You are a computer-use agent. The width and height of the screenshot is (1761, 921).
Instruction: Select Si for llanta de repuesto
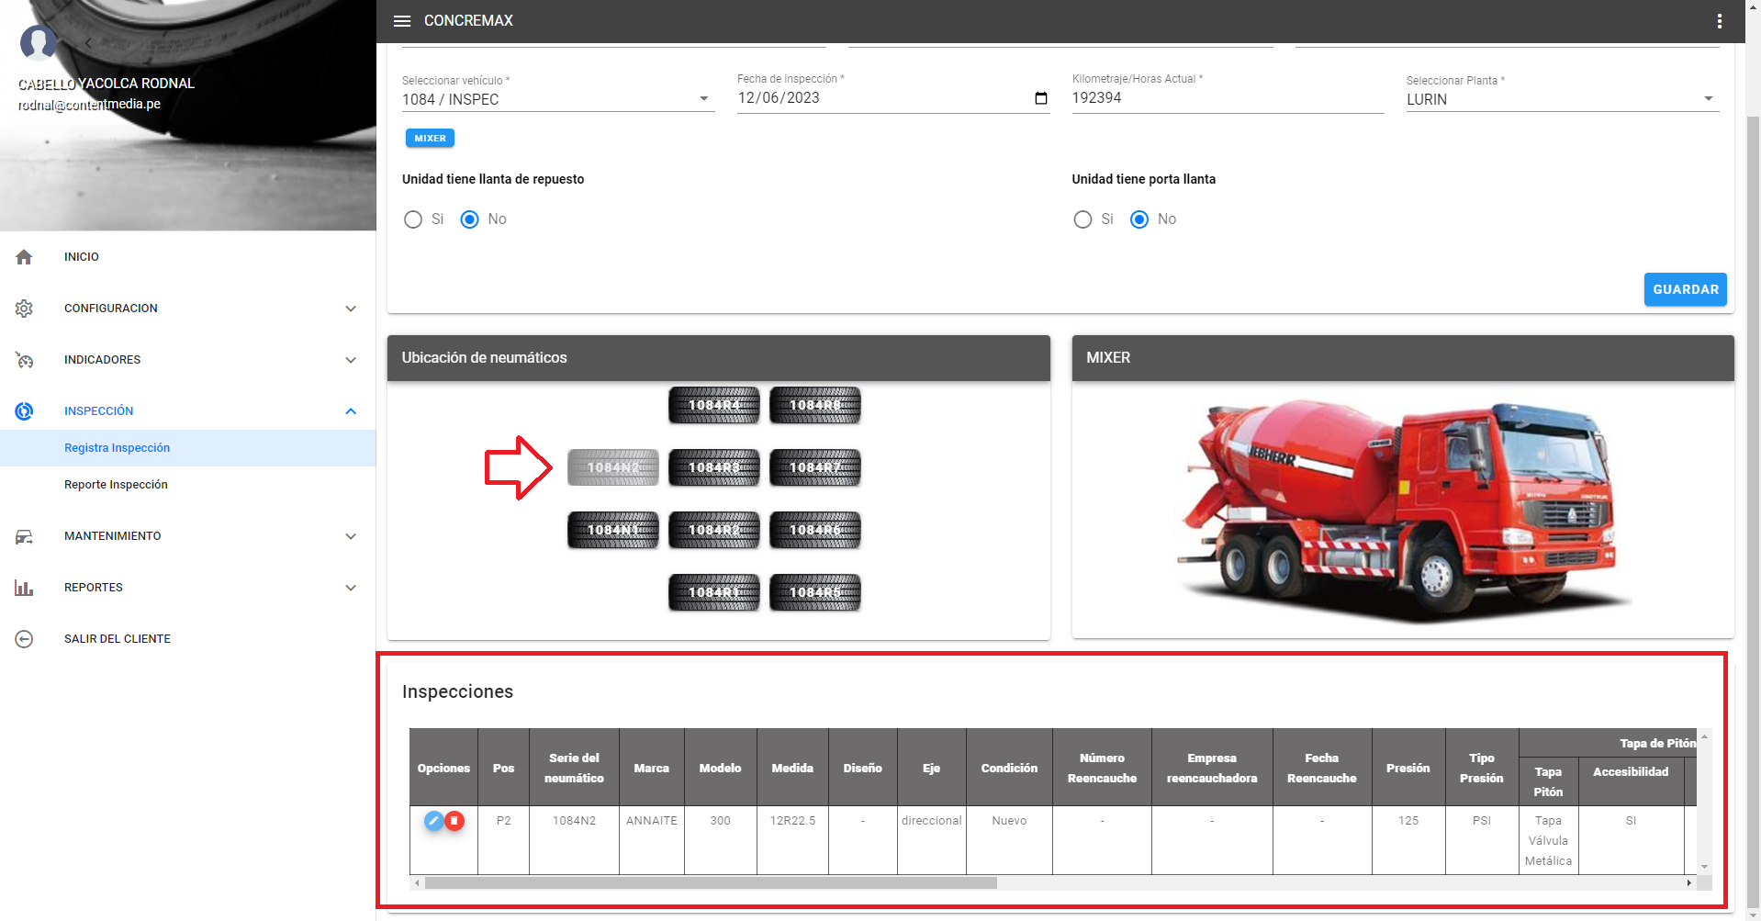[413, 219]
